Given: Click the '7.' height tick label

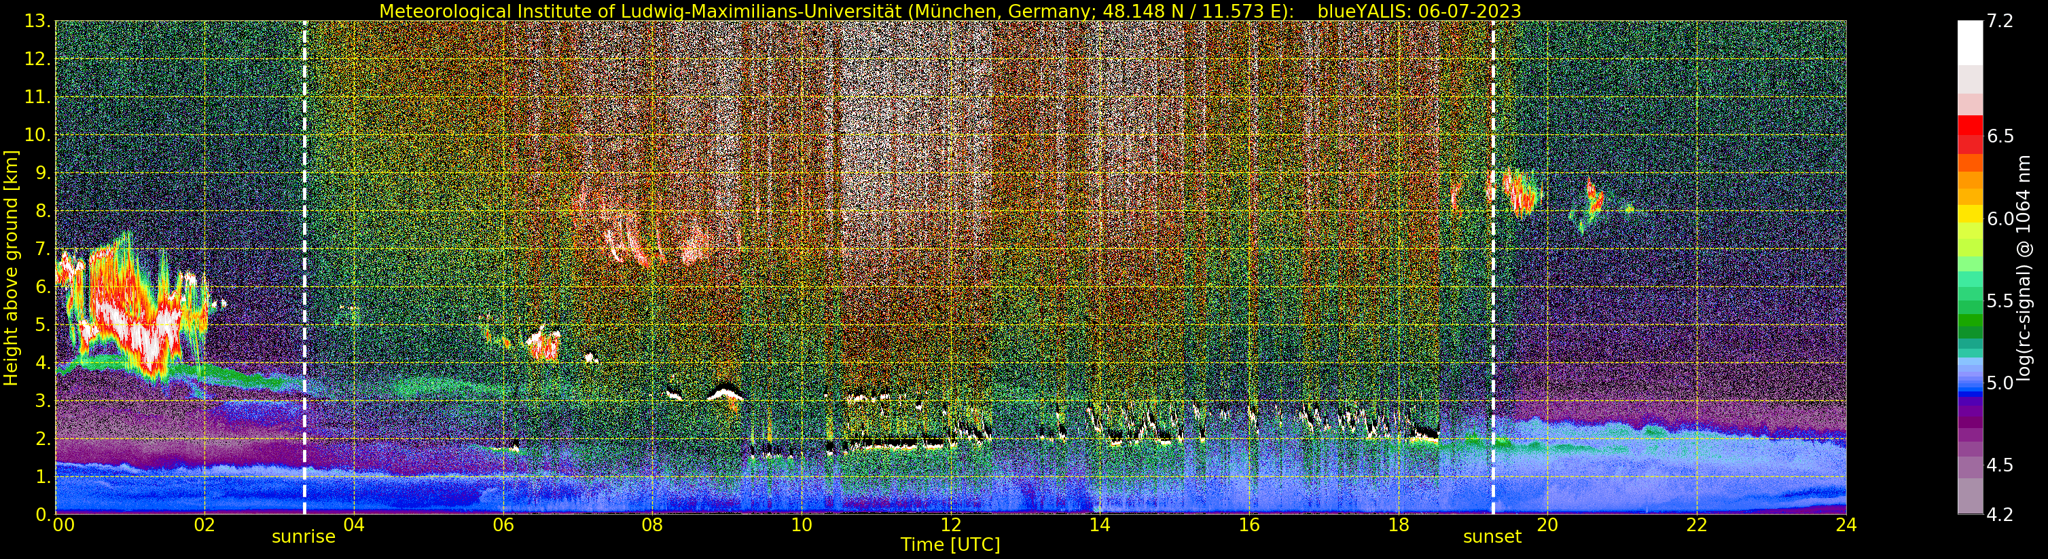Looking at the screenshot, I should (x=43, y=250).
